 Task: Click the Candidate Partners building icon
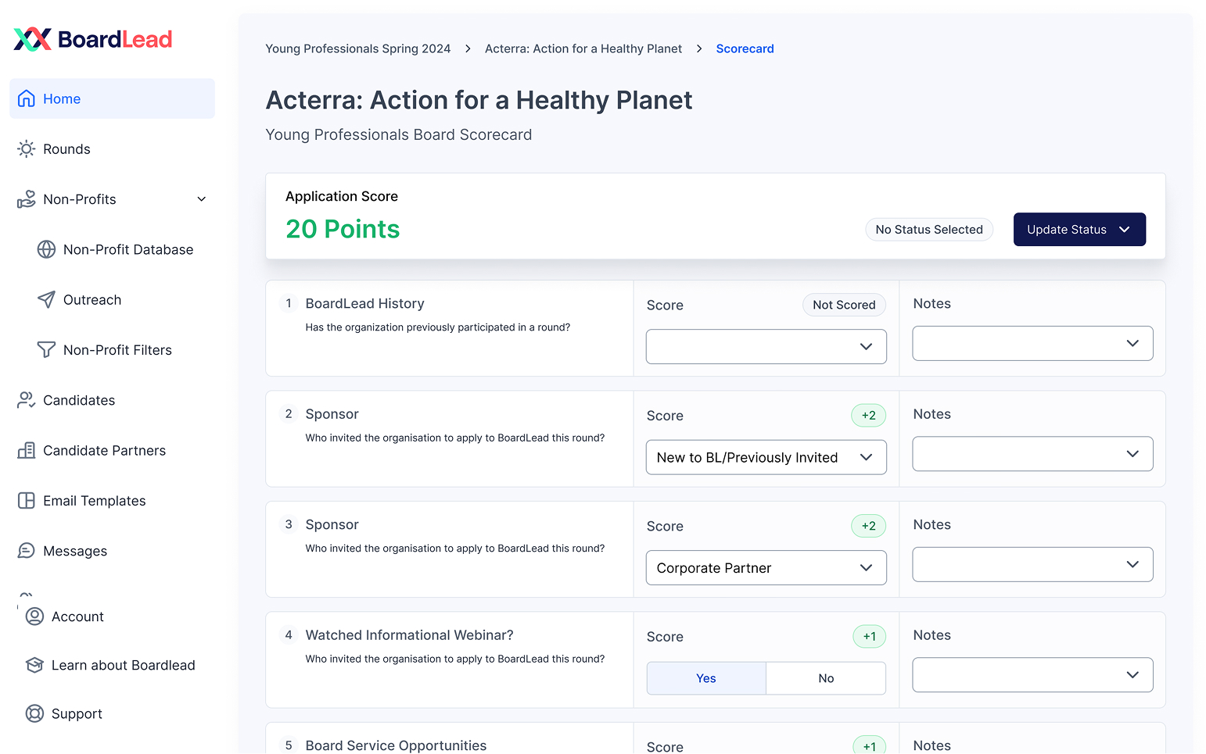[27, 451]
